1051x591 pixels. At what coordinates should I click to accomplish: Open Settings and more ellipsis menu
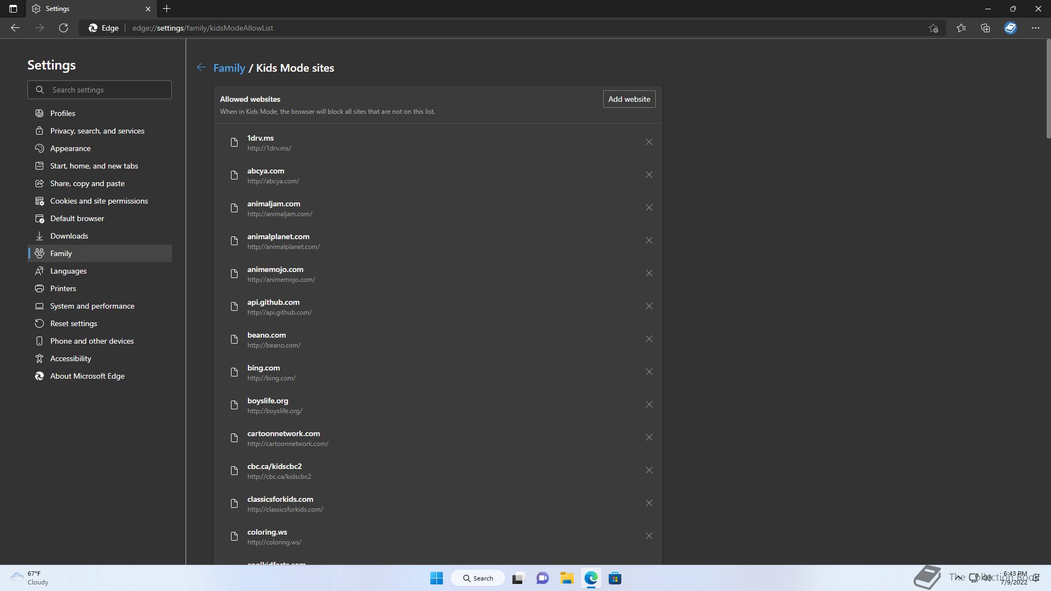[x=1035, y=28]
